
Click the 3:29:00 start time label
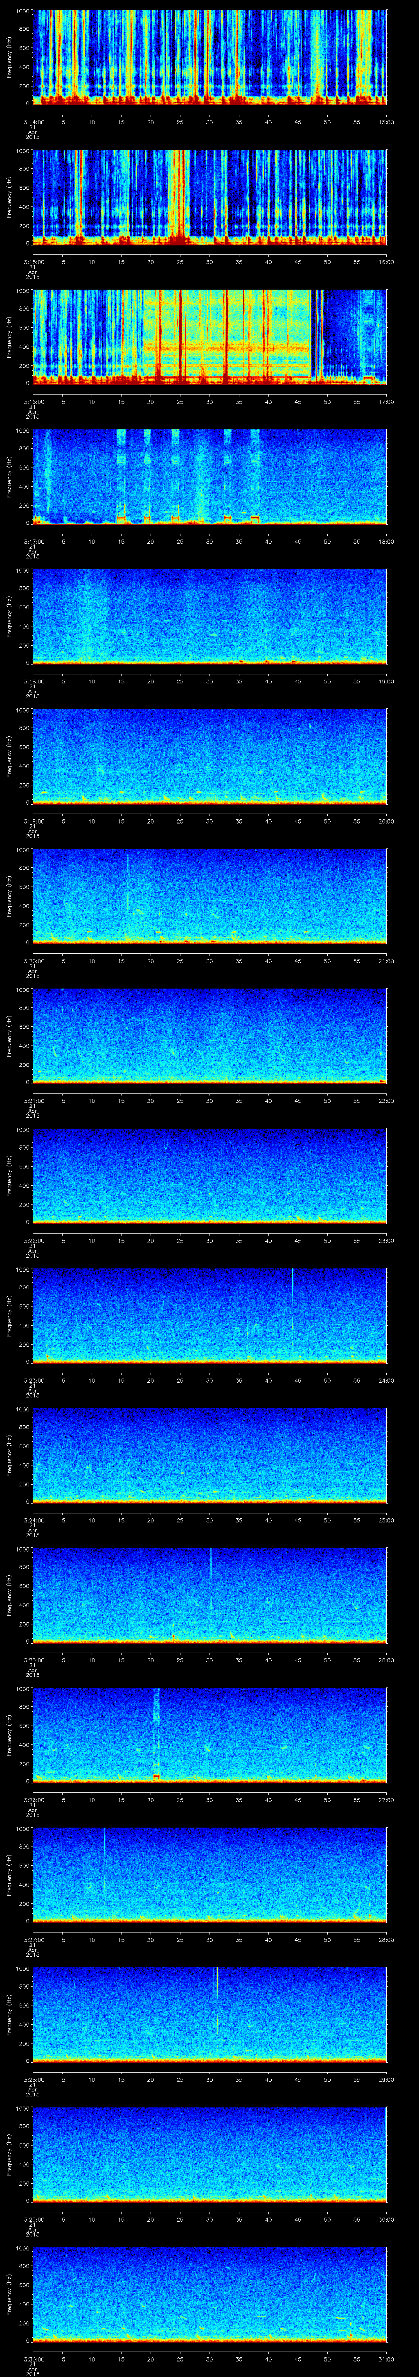[33, 2219]
